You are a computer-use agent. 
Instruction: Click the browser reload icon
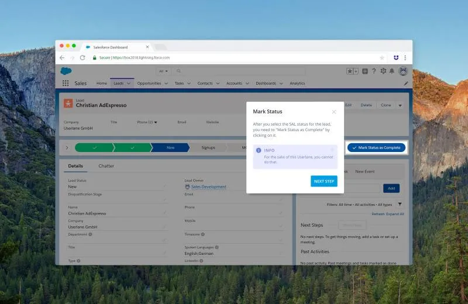tap(82, 57)
